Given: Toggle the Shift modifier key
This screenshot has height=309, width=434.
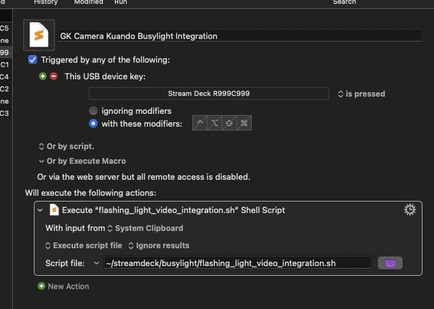Looking at the screenshot, I should [229, 123].
